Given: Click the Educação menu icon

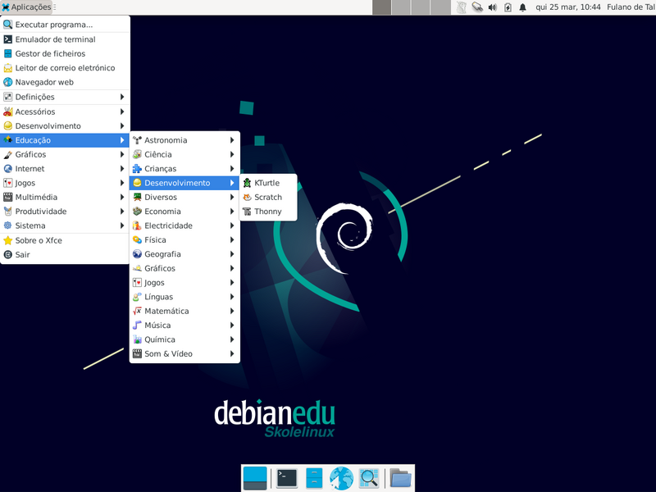Looking at the screenshot, I should (8, 140).
